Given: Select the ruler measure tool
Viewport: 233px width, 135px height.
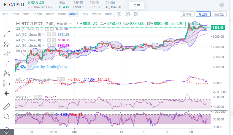Looking at the screenshot, I should [x=7, y=106].
